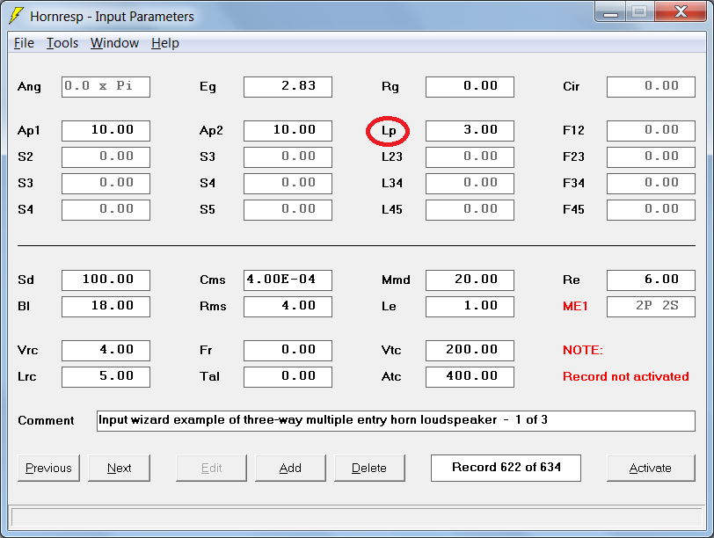This screenshot has height=538, width=714.
Task: Select the Ap2 field with 10.00
Action: (288, 131)
